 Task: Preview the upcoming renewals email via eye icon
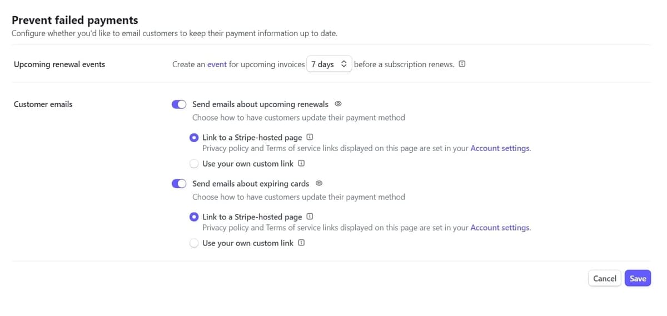coord(338,104)
